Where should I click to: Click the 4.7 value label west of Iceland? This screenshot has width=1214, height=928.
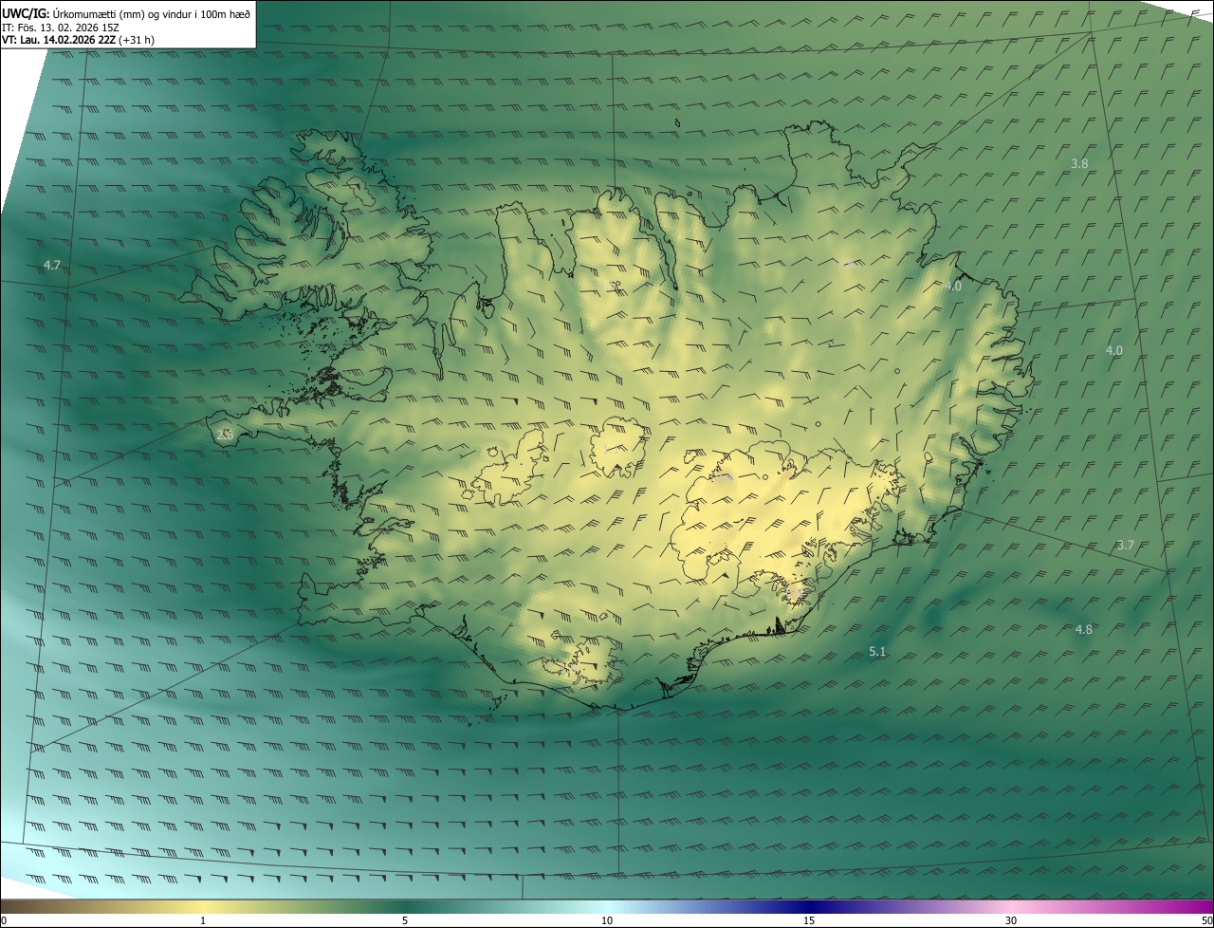(52, 266)
